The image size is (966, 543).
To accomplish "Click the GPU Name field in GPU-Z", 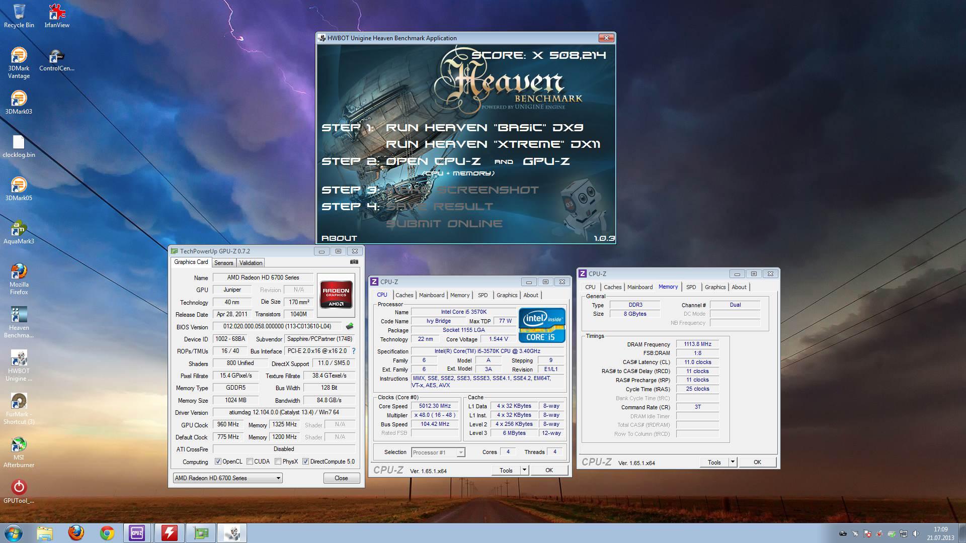I will point(263,278).
